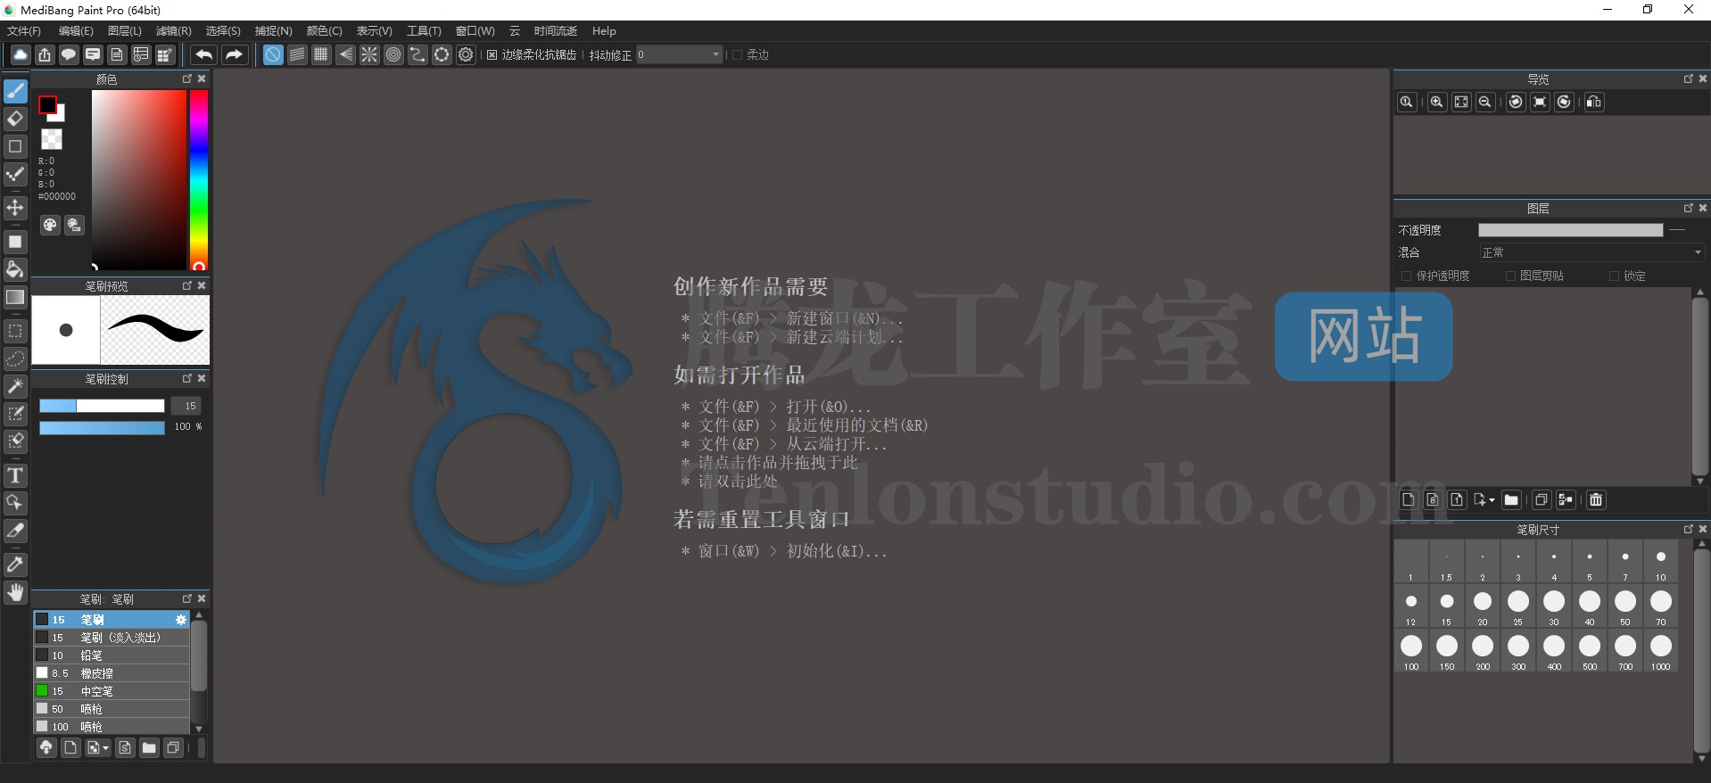Click the black foreground color swatch

click(x=47, y=104)
